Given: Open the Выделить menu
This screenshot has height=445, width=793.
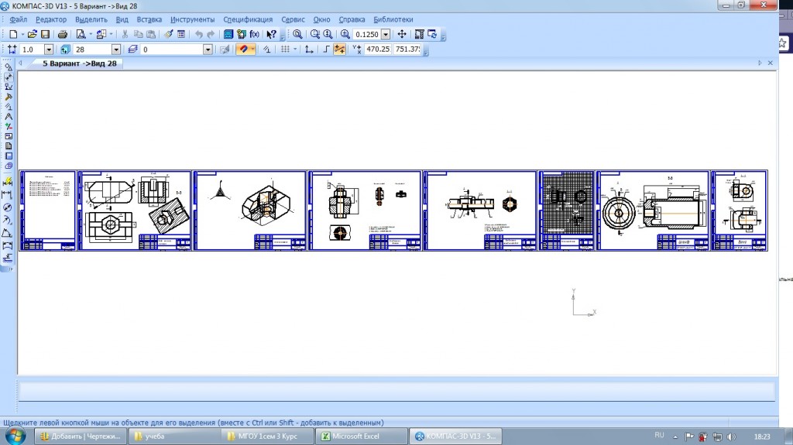Looking at the screenshot, I should 91,19.
